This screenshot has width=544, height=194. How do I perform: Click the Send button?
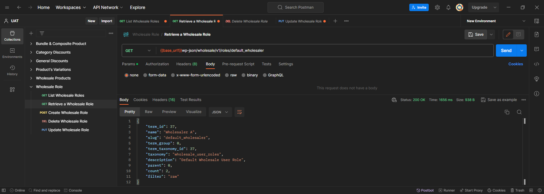(x=506, y=51)
